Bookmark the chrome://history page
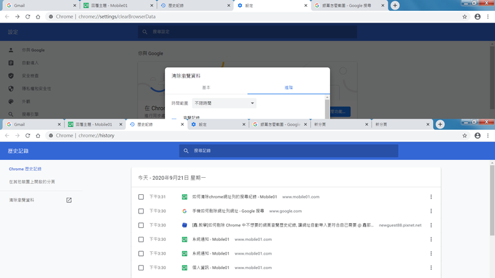This screenshot has height=278, width=495. 464,135
